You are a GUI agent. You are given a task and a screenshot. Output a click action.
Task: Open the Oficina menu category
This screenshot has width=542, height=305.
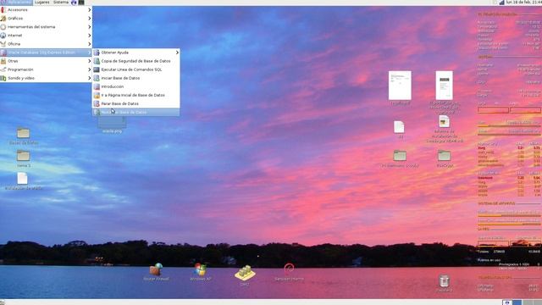coord(46,44)
